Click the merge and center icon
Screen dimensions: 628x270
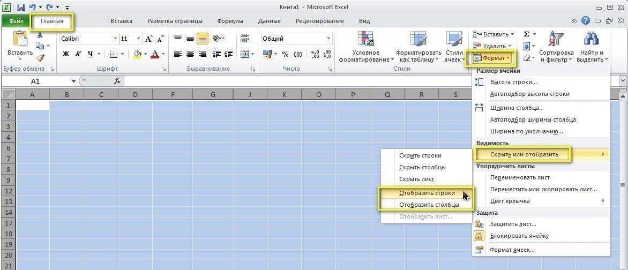coord(244,54)
